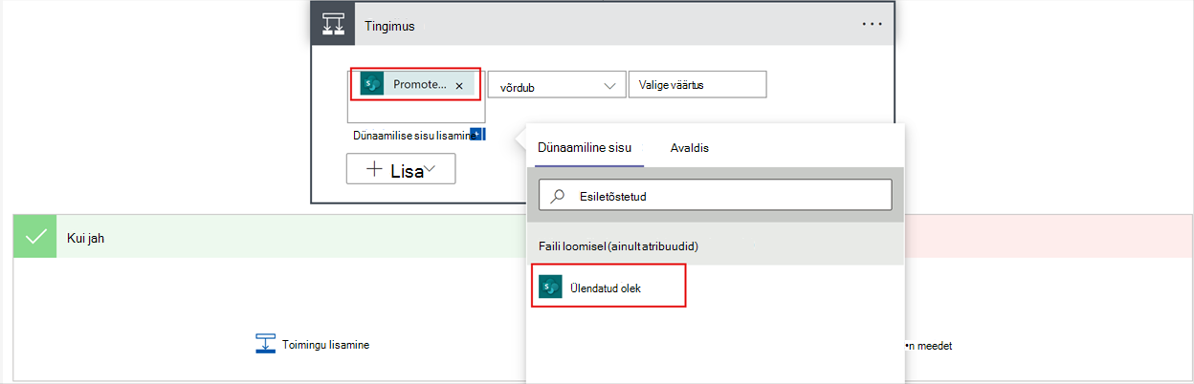
Task: Switch to the Dünaamiline sisu tab
Action: pos(584,148)
